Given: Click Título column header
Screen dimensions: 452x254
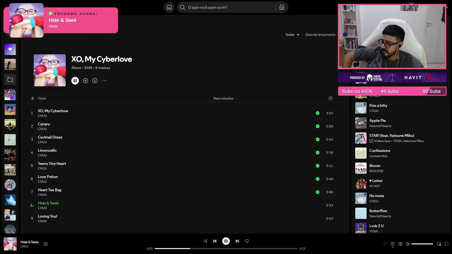Looking at the screenshot, I should 42,98.
